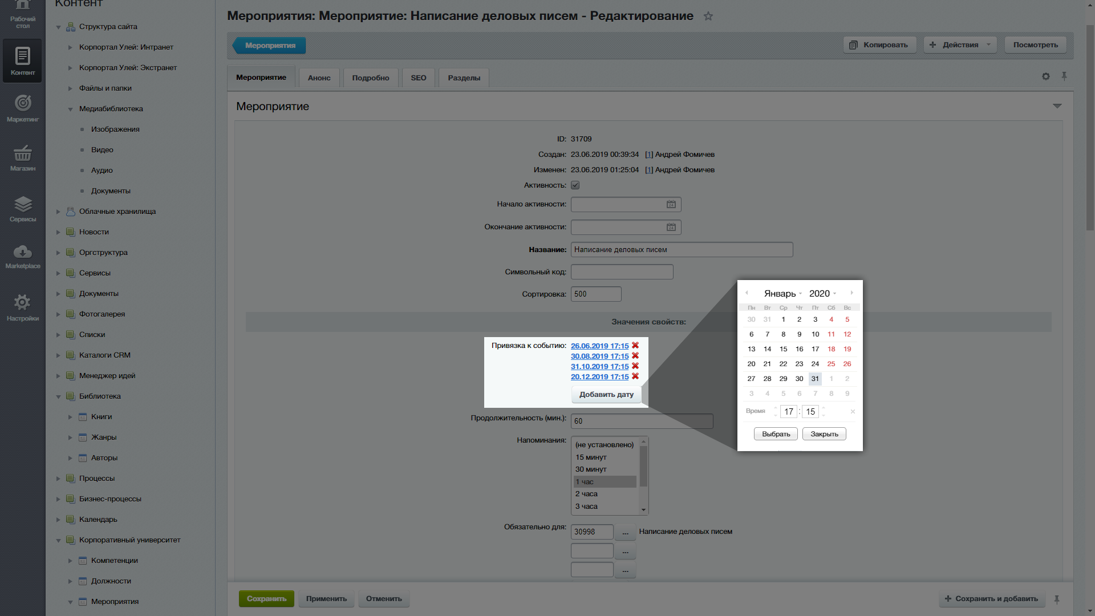Open calendar for Окончание активности field

click(671, 227)
